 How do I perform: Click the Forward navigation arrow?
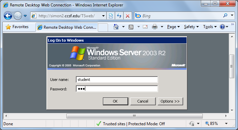click(18, 16)
